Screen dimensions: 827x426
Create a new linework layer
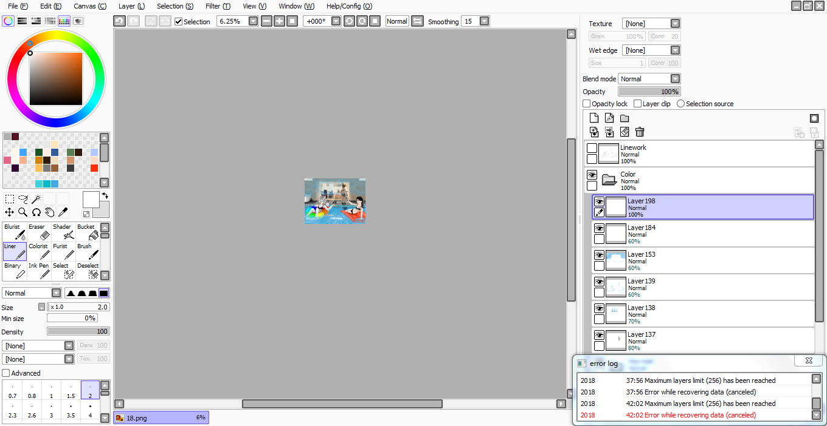(609, 118)
